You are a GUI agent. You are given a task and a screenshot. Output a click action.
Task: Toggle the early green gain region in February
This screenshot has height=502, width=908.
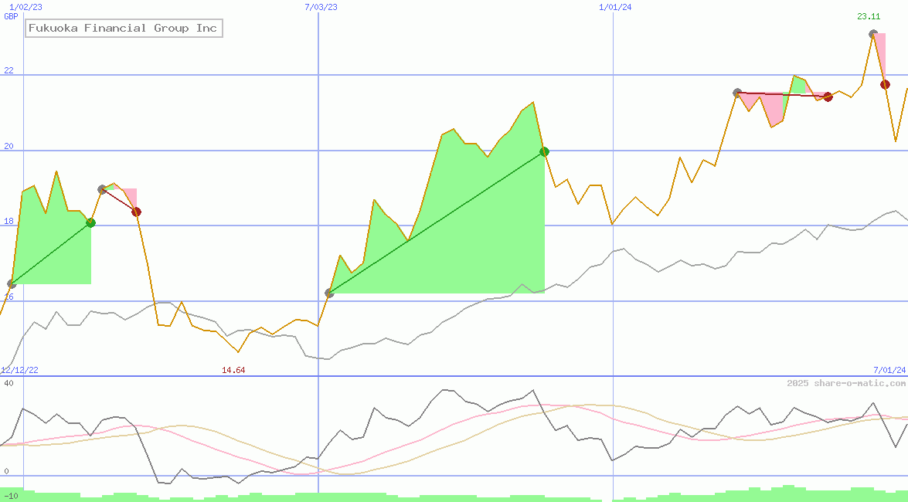tap(50, 247)
